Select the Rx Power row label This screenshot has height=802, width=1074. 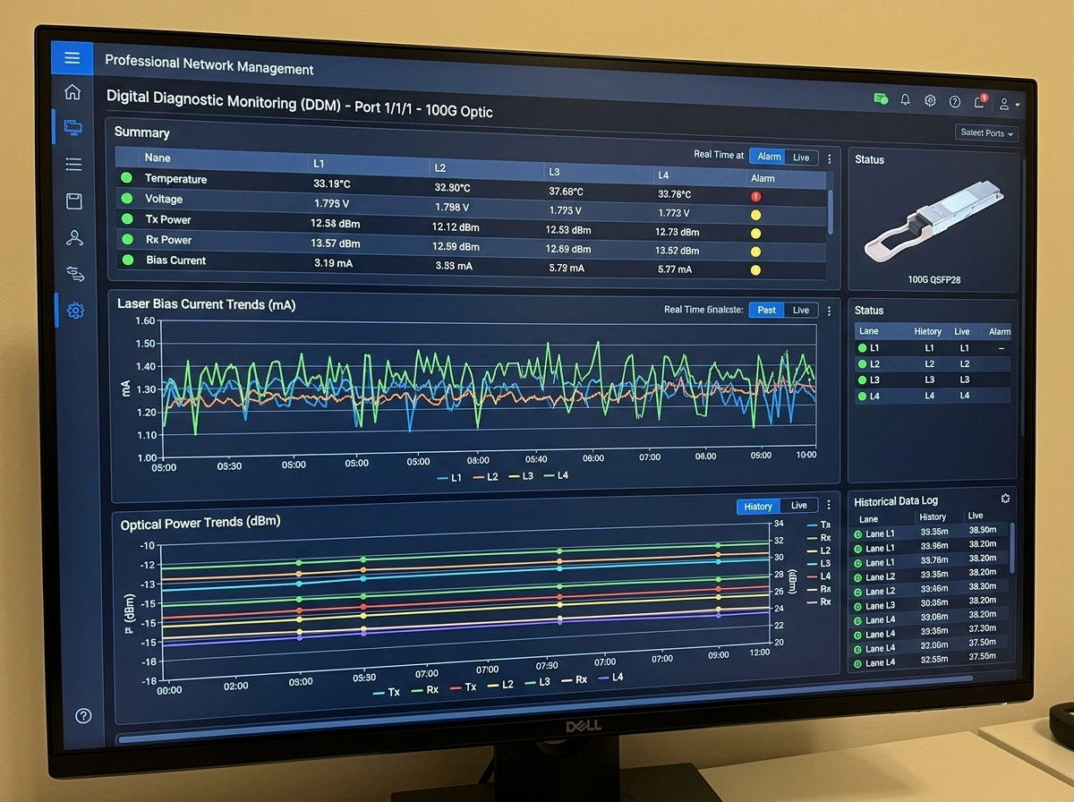[169, 240]
